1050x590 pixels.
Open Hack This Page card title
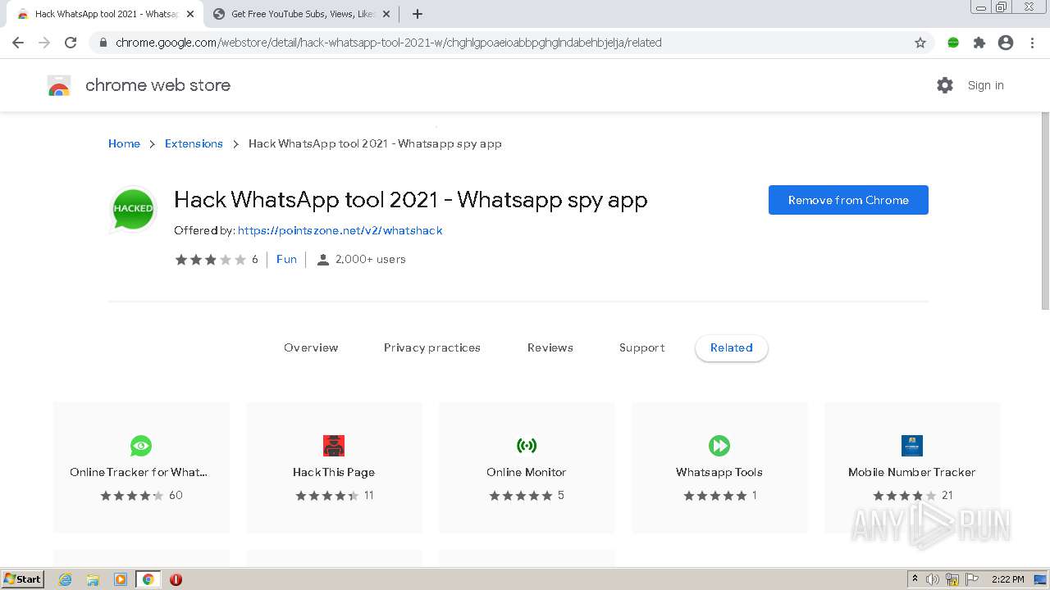coord(334,472)
